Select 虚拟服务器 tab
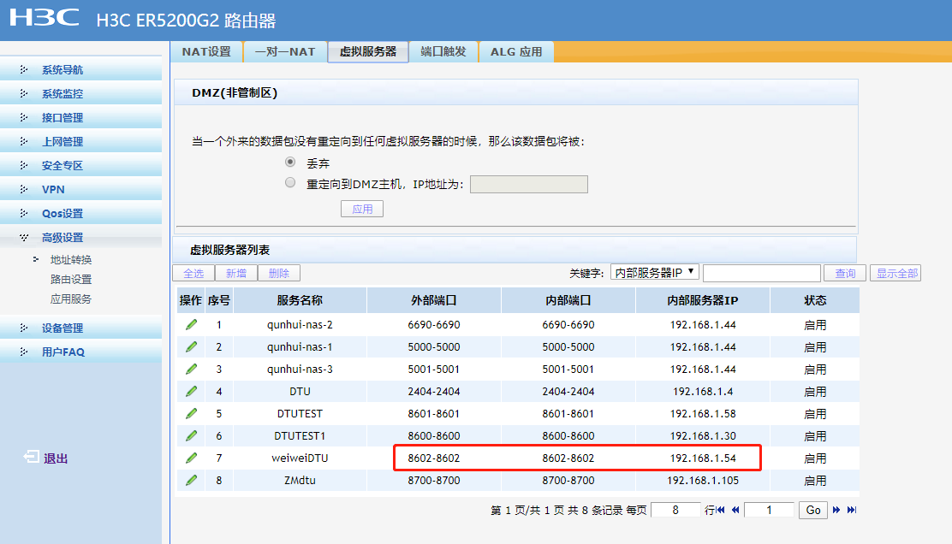The height and width of the screenshot is (544, 952). 368,52
